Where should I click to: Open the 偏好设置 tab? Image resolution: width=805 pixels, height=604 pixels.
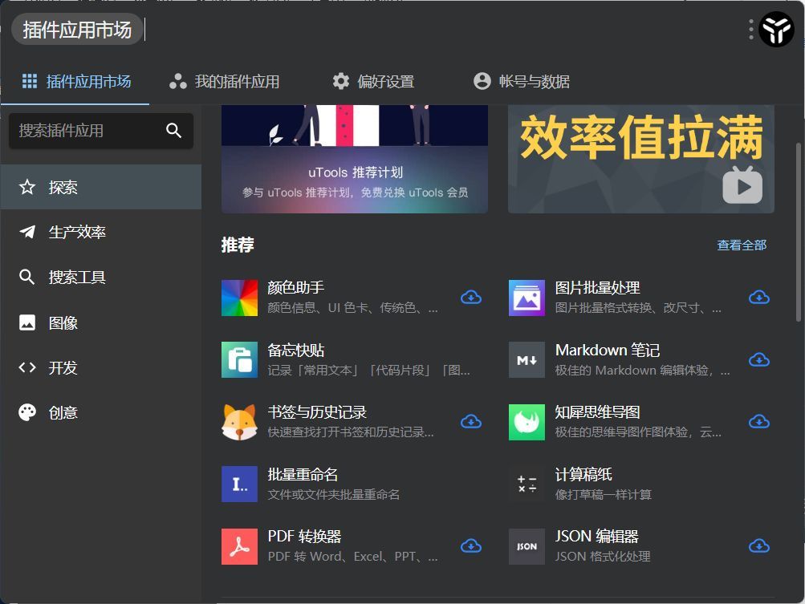[373, 82]
